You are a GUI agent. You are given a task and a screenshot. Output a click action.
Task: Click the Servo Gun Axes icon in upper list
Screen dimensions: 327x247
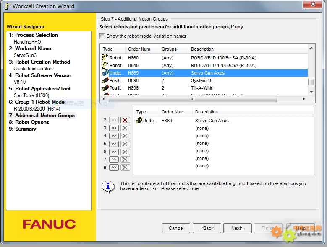point(105,73)
